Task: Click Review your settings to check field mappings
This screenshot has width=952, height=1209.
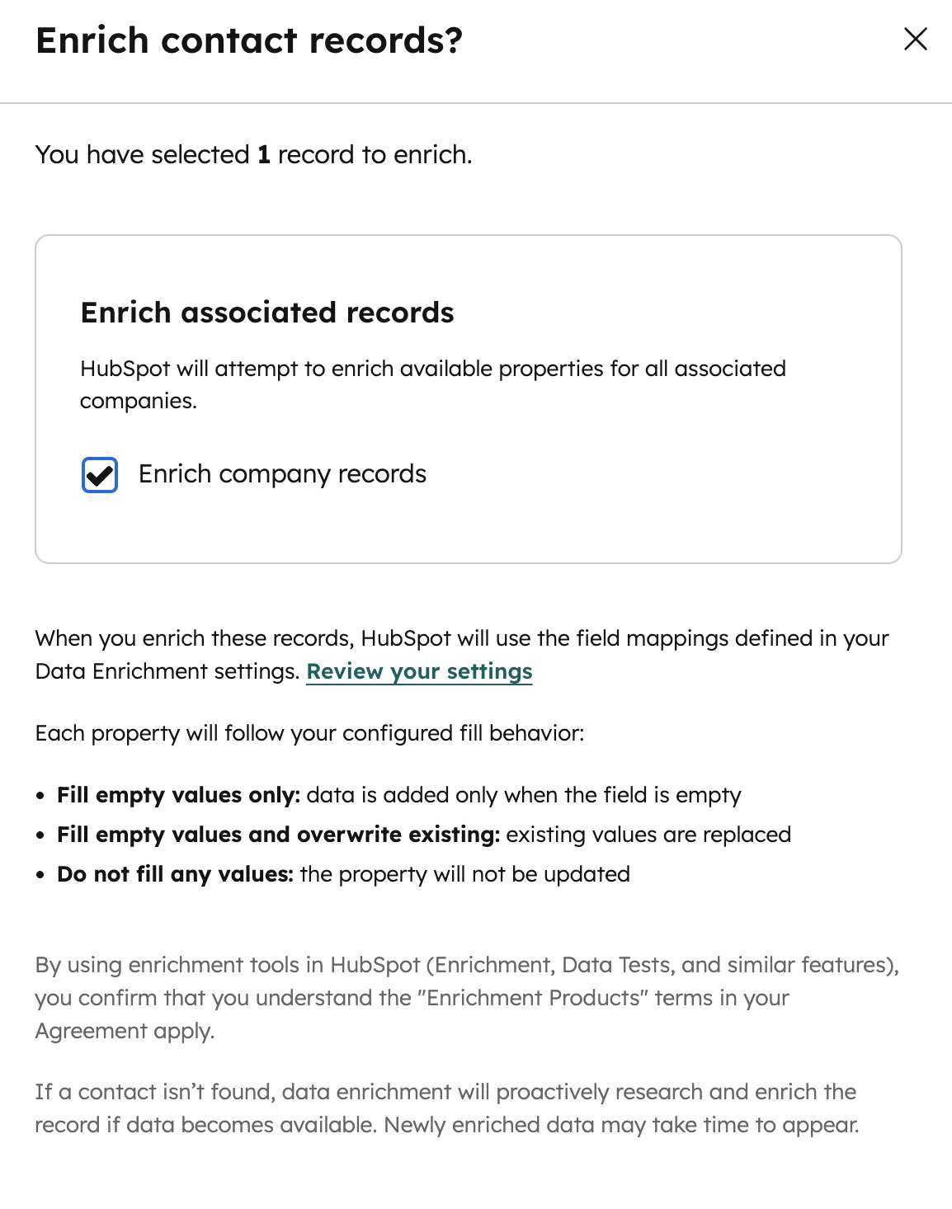Action: pyautogui.click(x=419, y=672)
